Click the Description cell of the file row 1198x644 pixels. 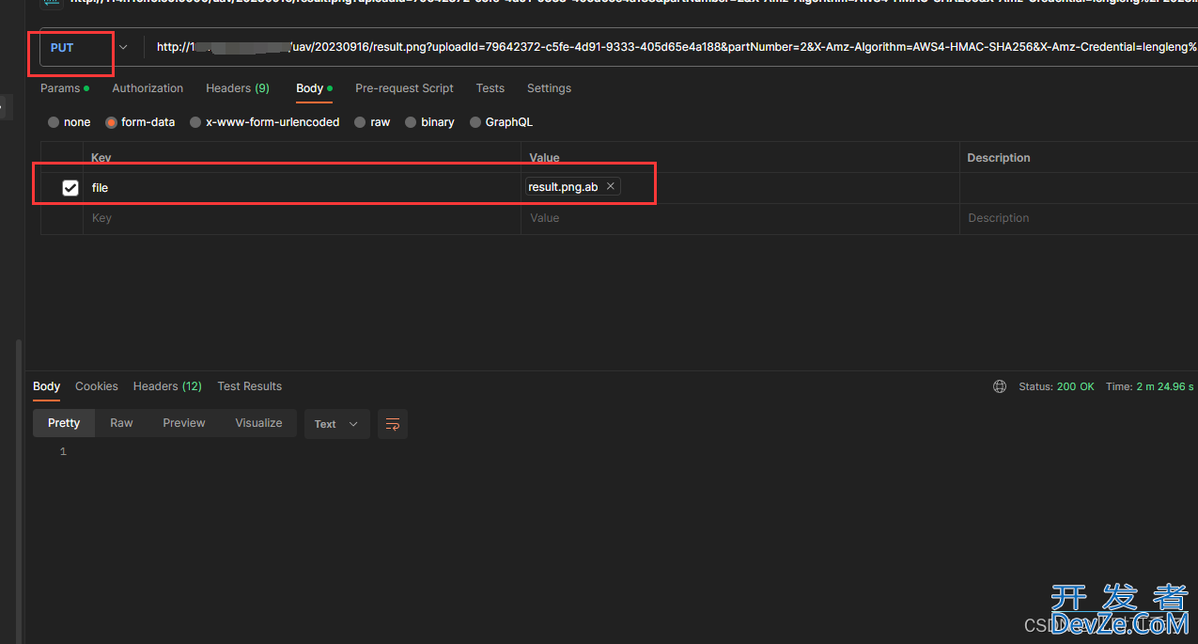[x=1079, y=188]
